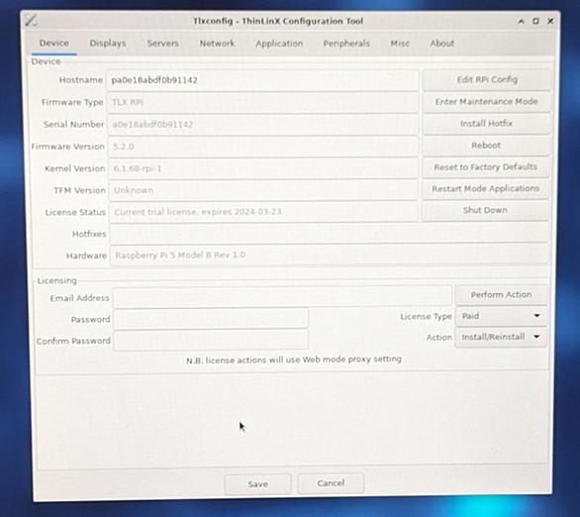The width and height of the screenshot is (580, 517).
Task: Click the Reboot button
Action: tap(486, 145)
